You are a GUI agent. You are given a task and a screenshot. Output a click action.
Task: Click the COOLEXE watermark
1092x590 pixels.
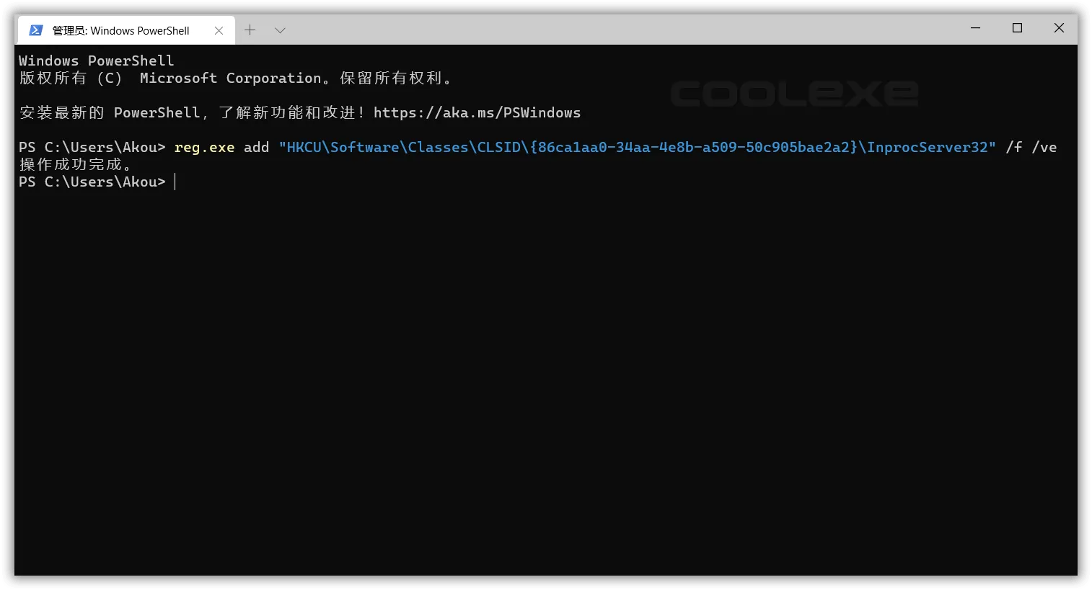(x=794, y=94)
